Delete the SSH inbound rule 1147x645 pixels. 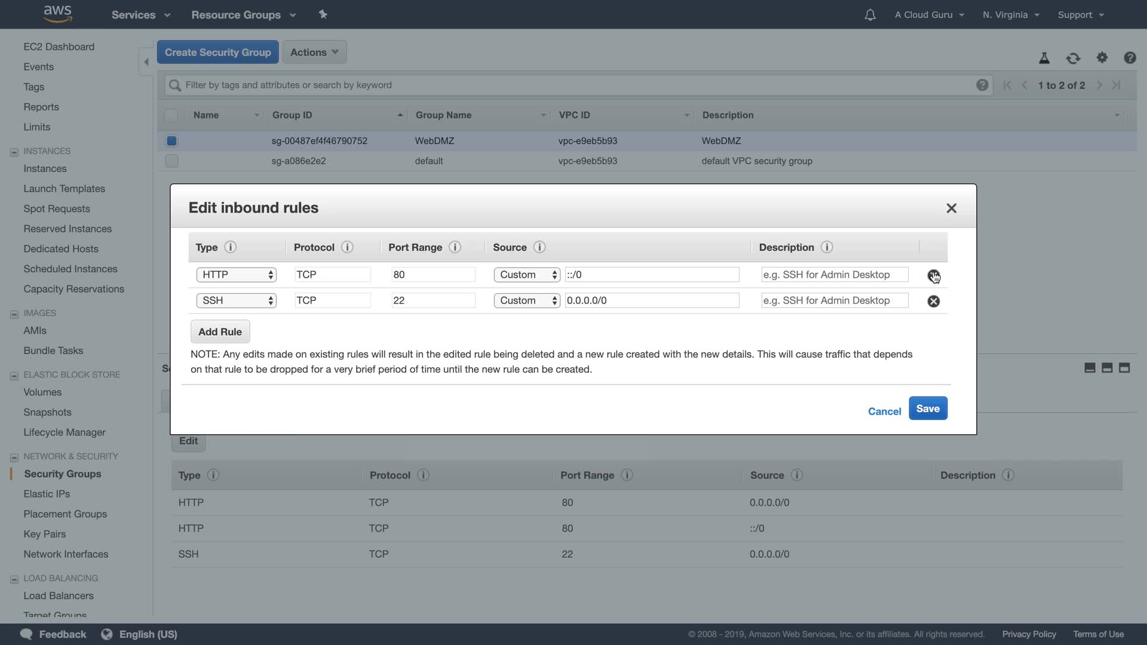tap(933, 301)
